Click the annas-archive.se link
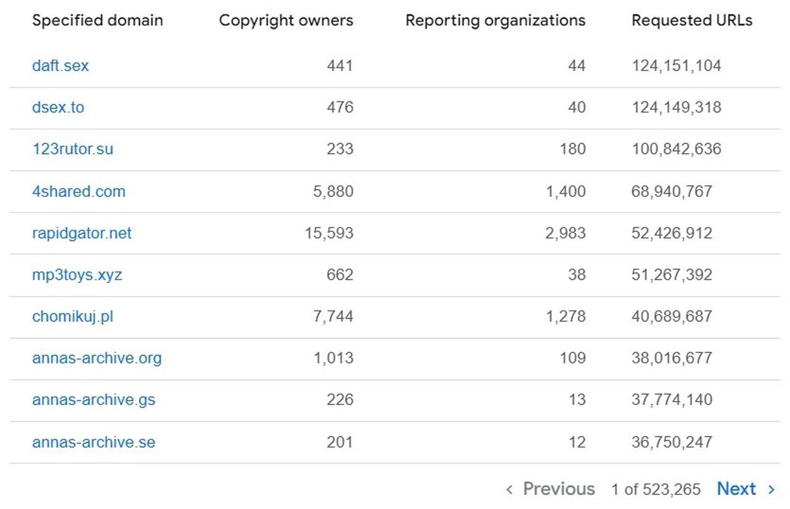 93,442
